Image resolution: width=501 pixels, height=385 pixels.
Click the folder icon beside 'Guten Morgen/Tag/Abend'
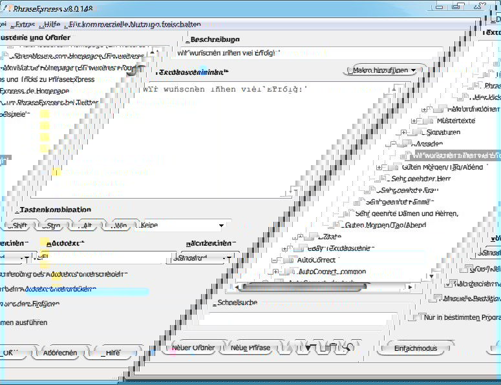[394, 167]
